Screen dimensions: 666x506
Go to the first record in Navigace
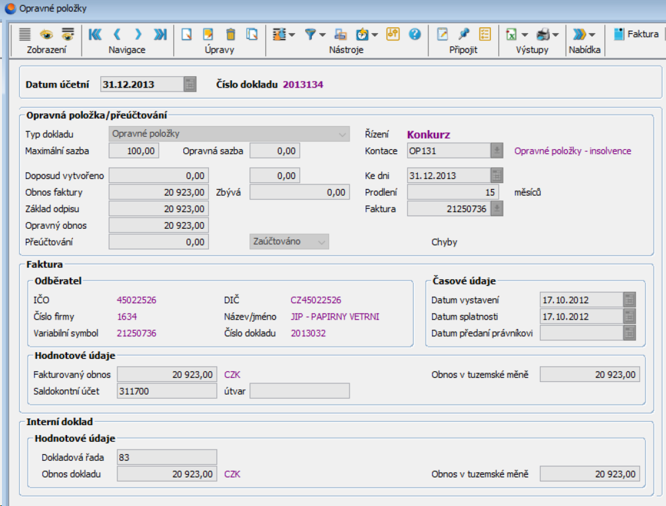(95, 34)
